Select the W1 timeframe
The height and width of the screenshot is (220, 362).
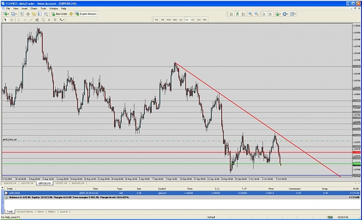point(199,20)
